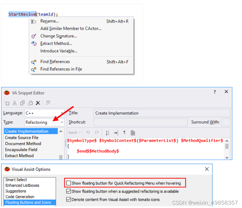Click Visual Assist Options tomato icon
242x208 pixels.
(x=7, y=169)
